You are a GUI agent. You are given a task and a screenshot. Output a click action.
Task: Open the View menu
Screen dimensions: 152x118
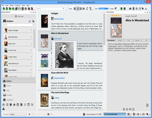(x=7, y=6)
